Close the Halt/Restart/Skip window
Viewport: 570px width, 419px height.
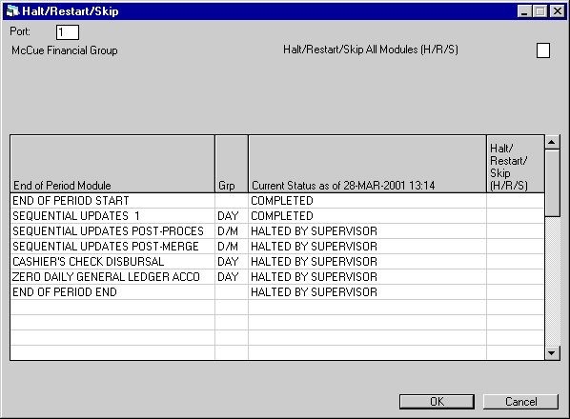557,11
